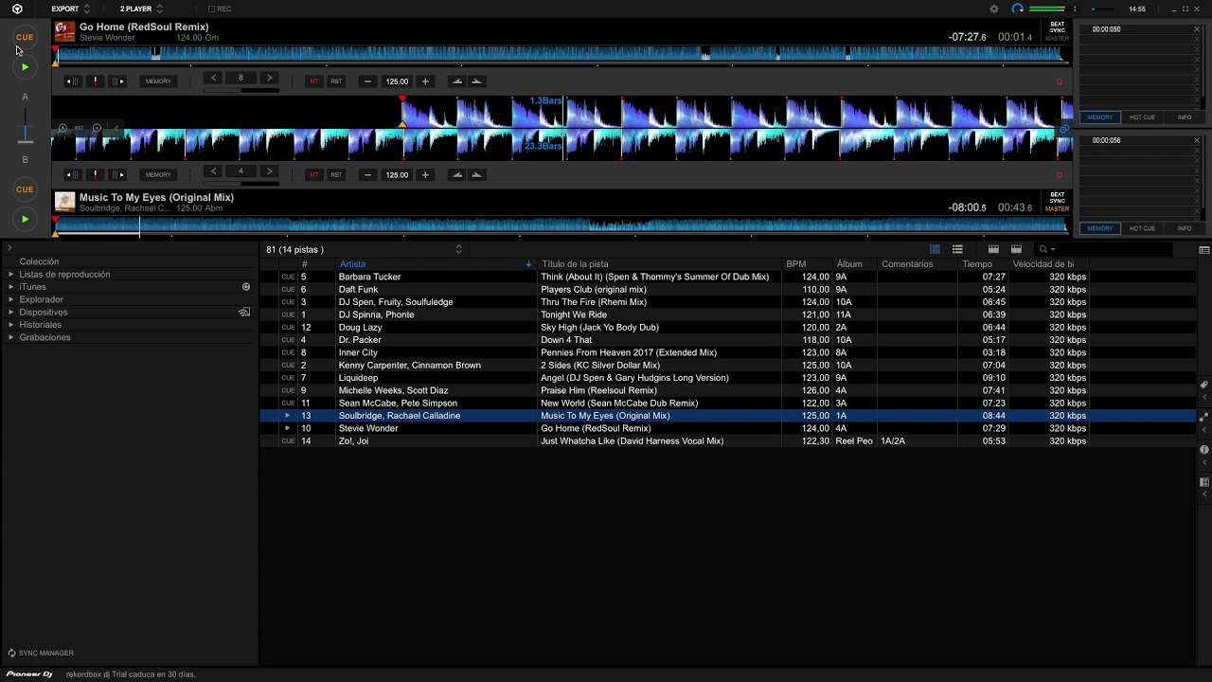
Task: Select deck B INFO tab
Action: point(1184,228)
